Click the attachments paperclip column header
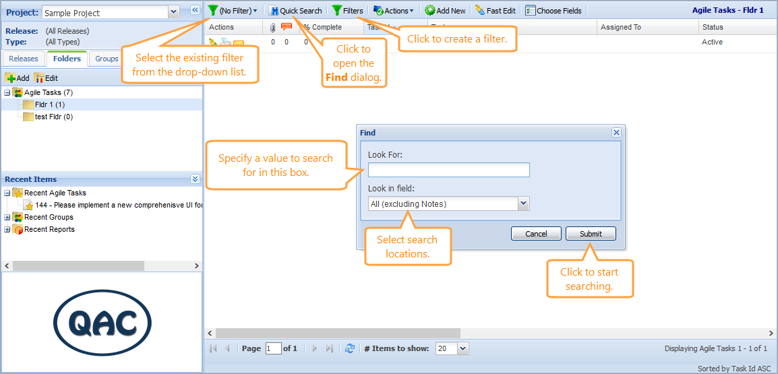 (x=272, y=27)
